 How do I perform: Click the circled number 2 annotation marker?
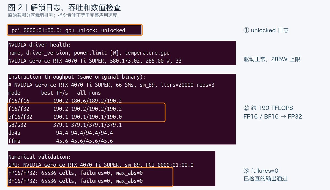point(246,108)
